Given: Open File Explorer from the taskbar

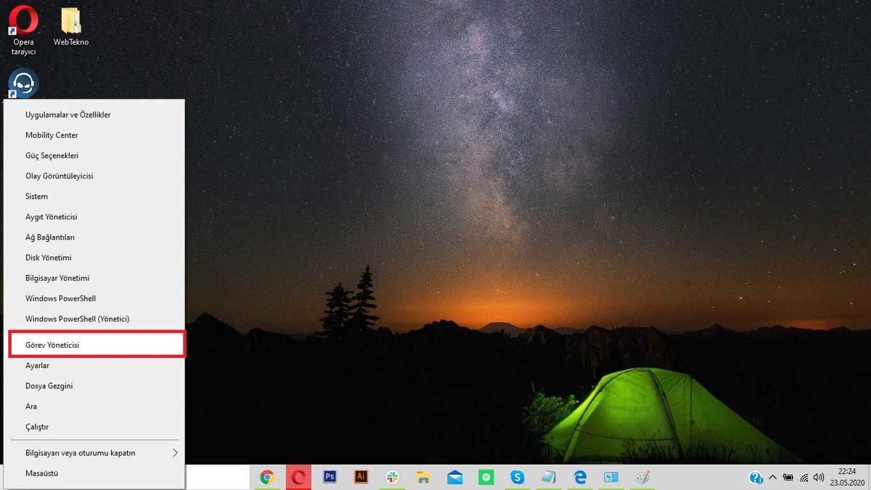Looking at the screenshot, I should point(422,477).
